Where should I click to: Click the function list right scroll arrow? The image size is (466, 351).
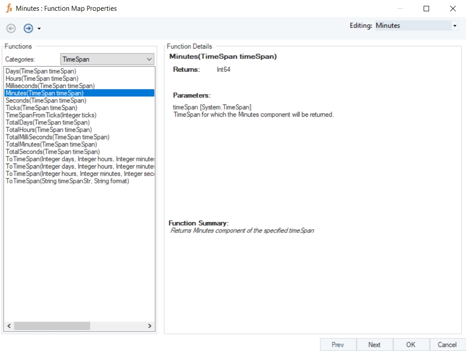pyautogui.click(x=150, y=326)
